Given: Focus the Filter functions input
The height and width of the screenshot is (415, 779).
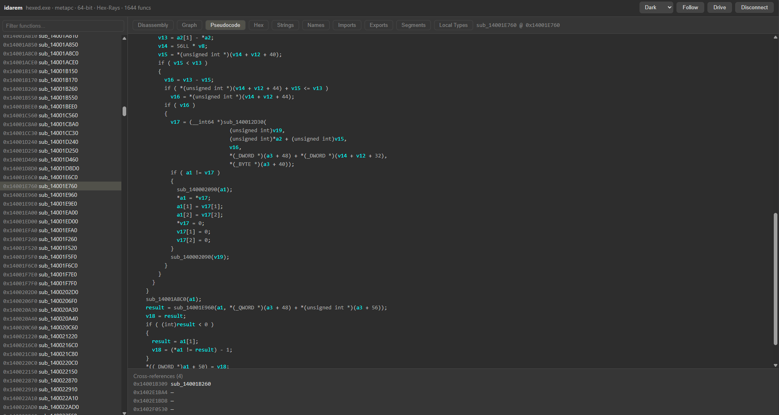Looking at the screenshot, I should (63, 26).
